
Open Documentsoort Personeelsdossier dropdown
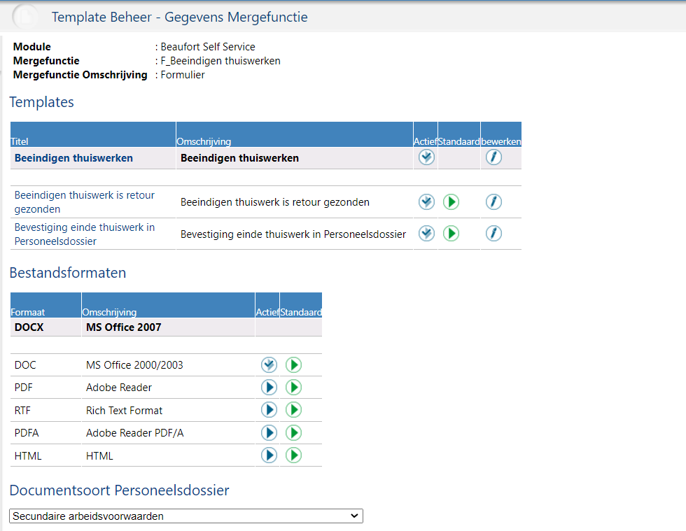186,516
